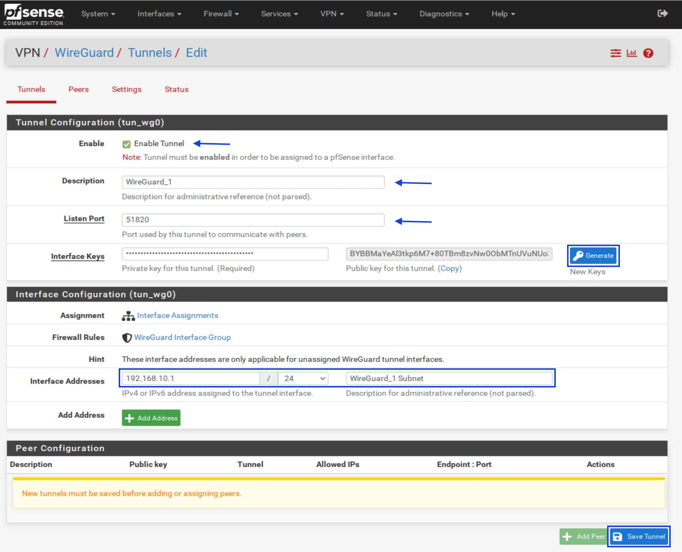Open the Help menu
The height and width of the screenshot is (552, 682).
tap(503, 14)
